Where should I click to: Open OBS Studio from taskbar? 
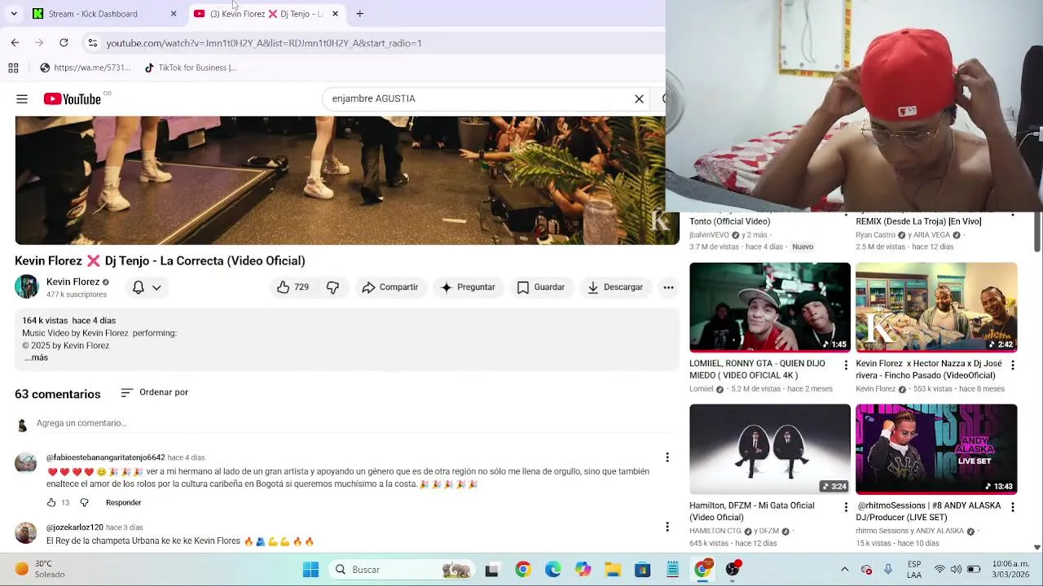click(x=733, y=570)
